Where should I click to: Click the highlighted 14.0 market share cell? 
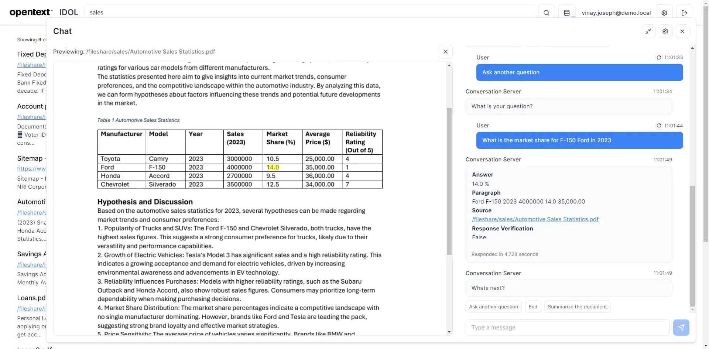(x=273, y=167)
